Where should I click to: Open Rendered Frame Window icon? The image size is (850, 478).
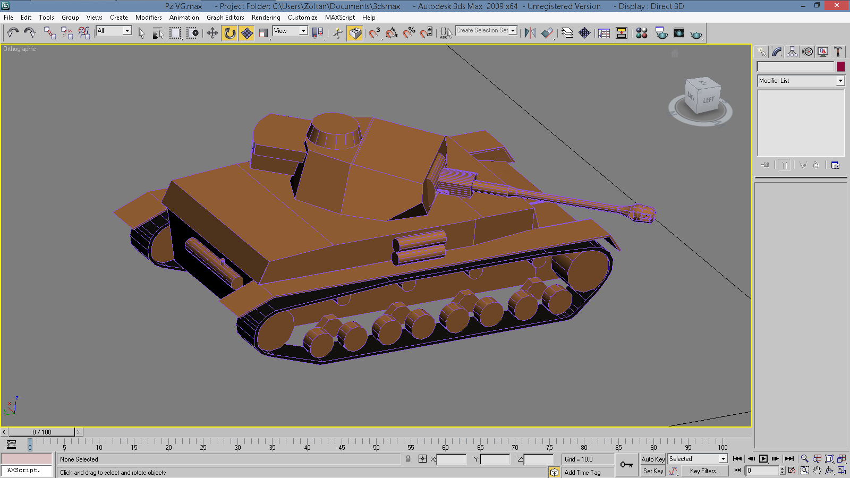(x=679, y=33)
